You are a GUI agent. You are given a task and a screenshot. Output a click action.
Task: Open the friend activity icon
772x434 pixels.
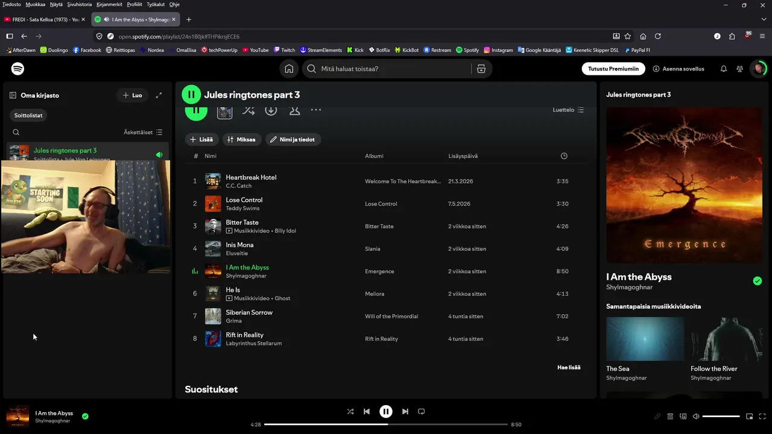[740, 69]
